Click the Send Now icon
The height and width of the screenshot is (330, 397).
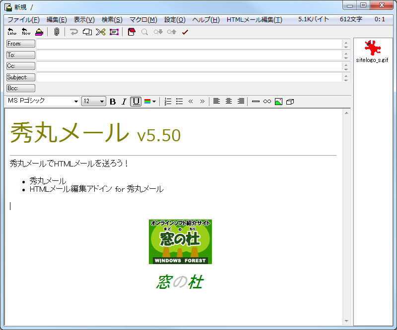click(x=26, y=33)
